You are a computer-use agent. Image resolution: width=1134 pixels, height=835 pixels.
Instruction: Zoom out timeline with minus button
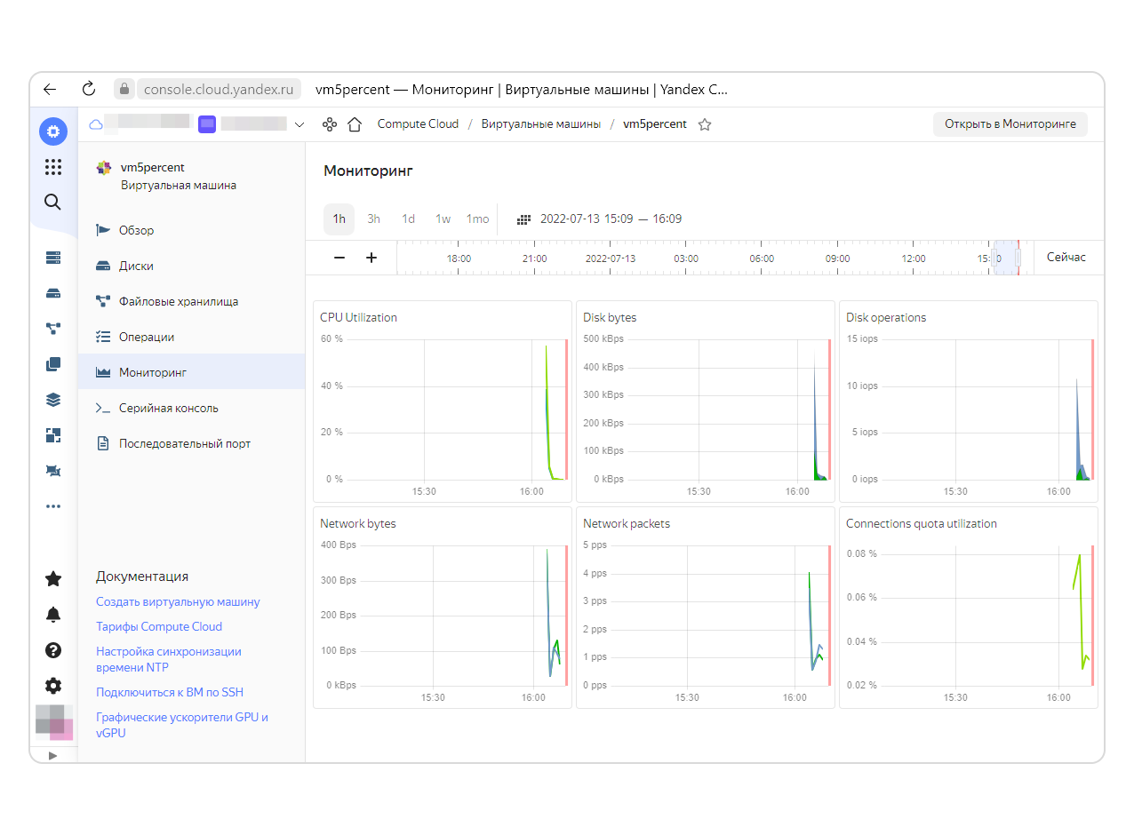(339, 258)
